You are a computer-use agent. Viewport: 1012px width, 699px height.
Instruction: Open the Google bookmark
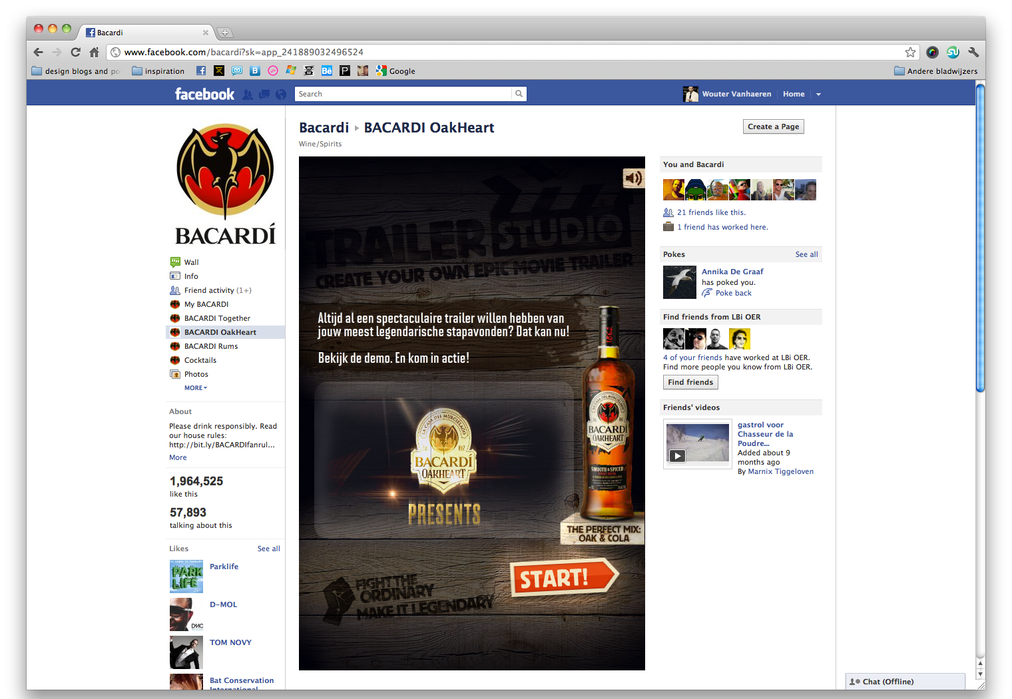(395, 71)
